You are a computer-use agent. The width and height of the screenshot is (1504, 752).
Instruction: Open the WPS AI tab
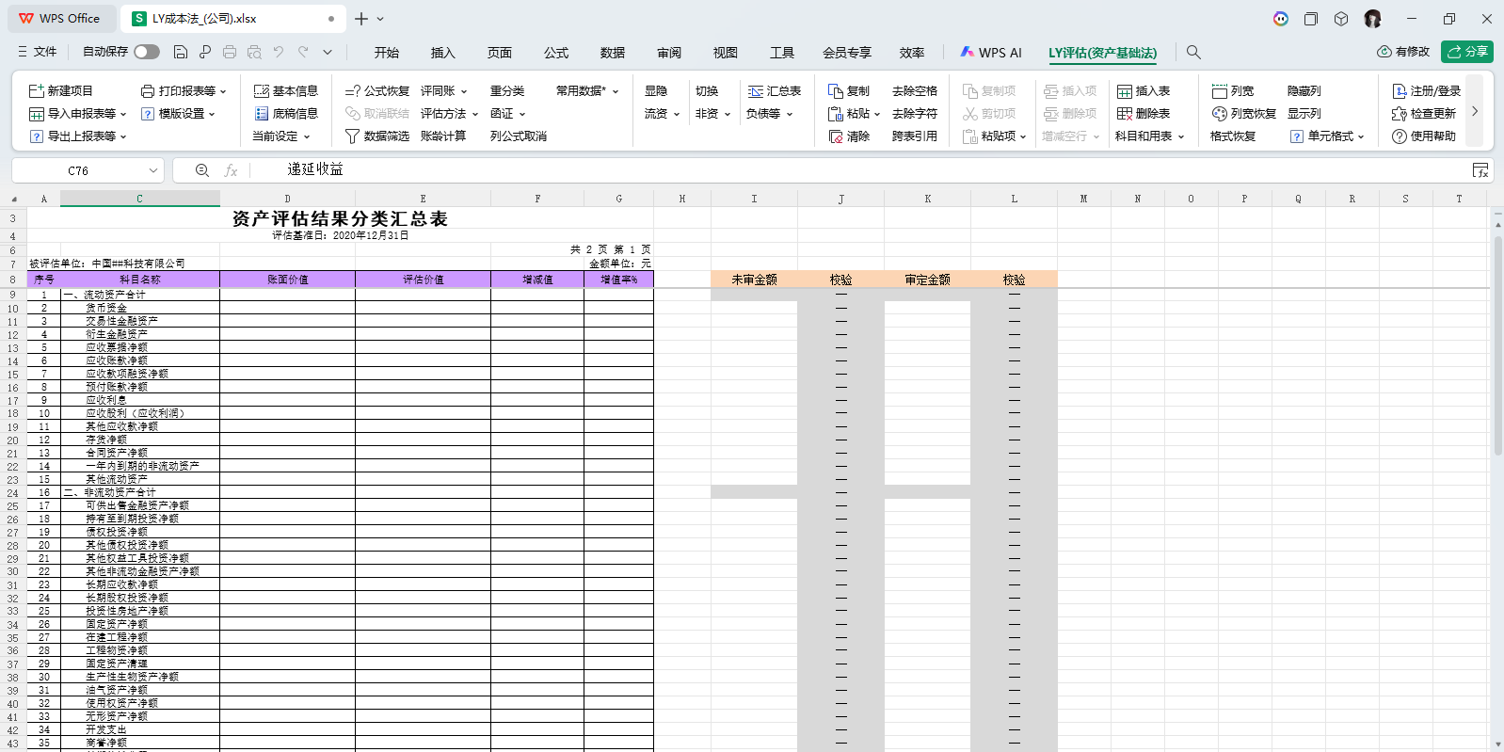tap(991, 53)
